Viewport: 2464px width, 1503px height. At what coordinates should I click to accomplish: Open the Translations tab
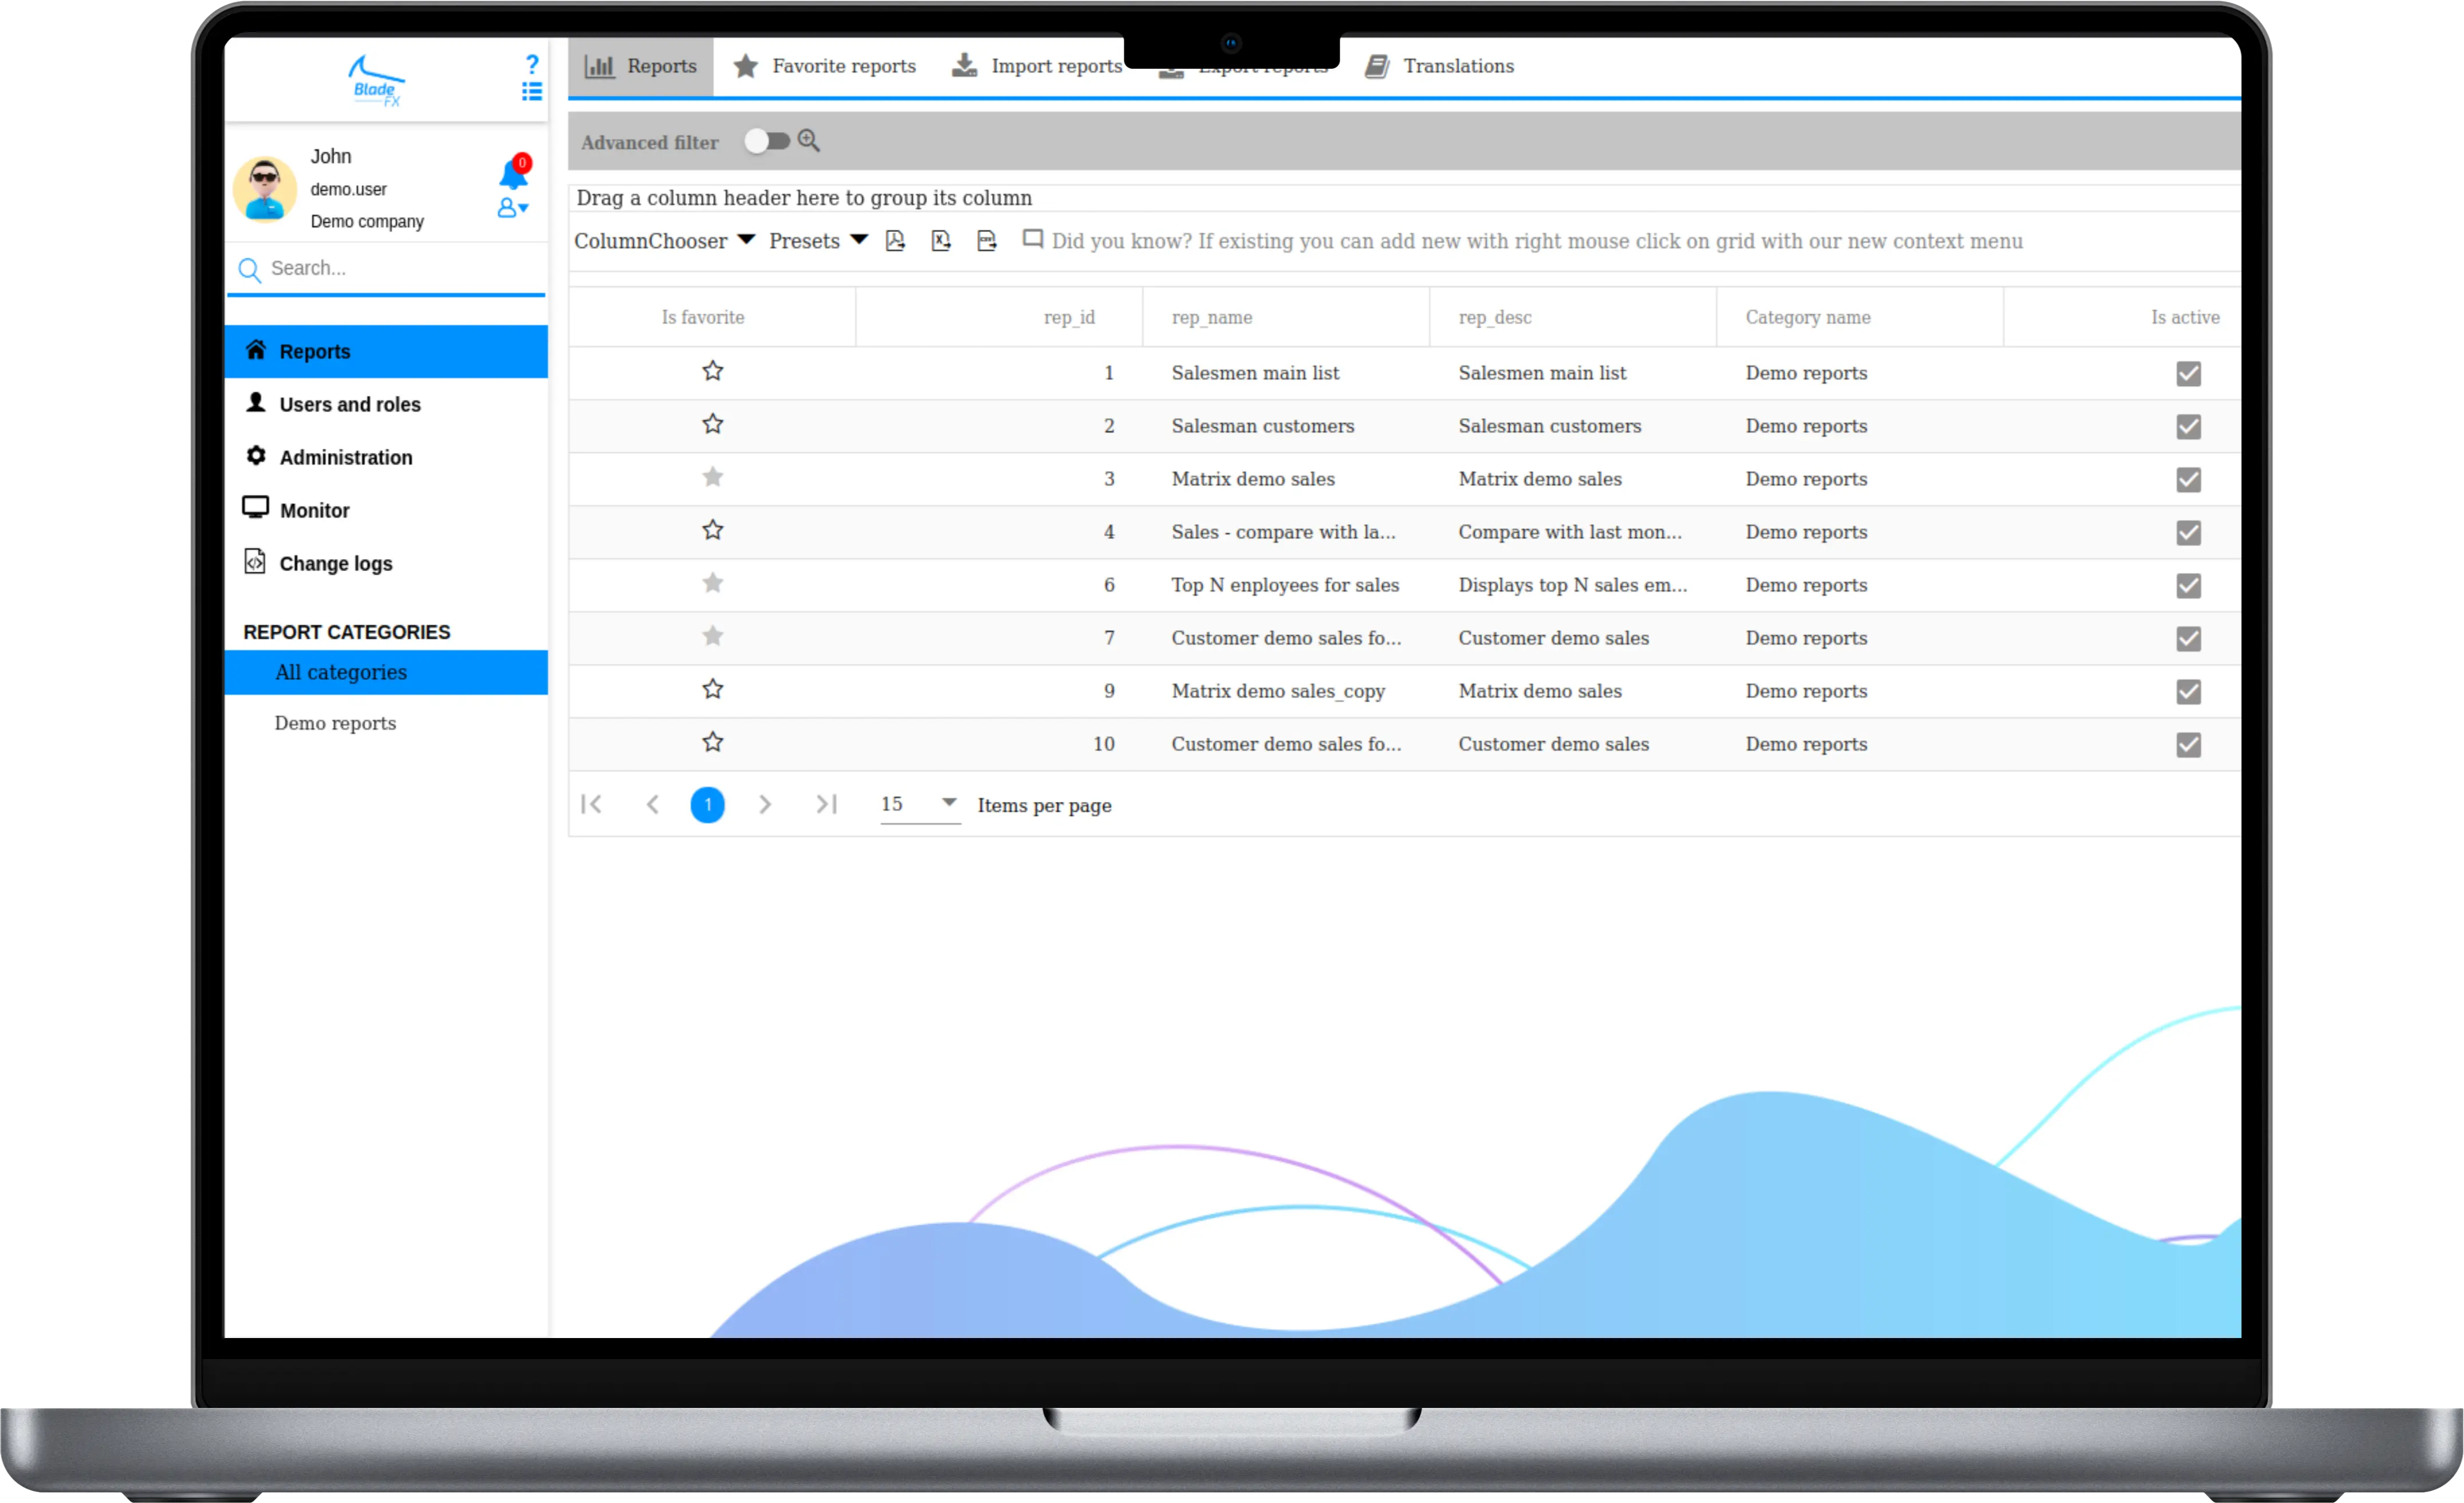pos(1440,66)
